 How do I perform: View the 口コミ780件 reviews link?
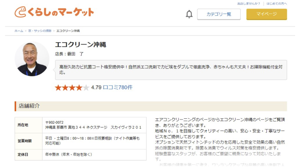(x=118, y=87)
